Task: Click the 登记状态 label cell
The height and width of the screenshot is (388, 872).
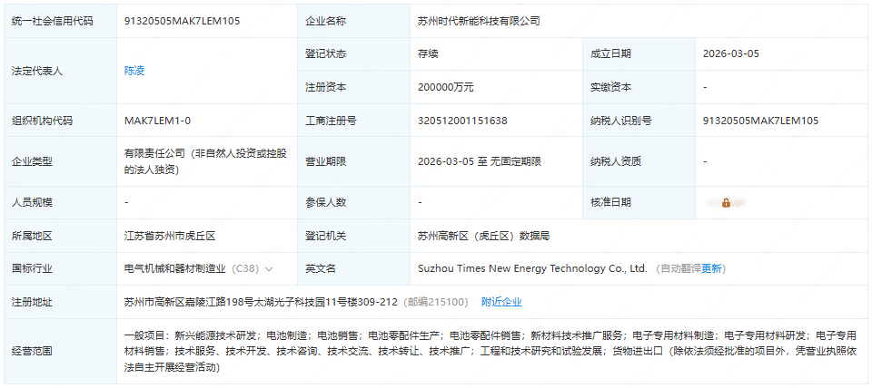Action: point(353,53)
